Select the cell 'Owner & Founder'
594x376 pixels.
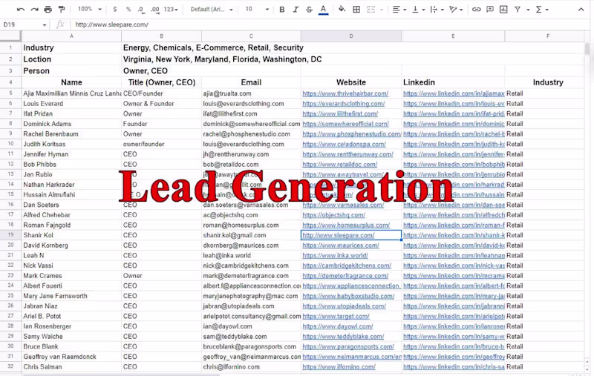(x=161, y=104)
